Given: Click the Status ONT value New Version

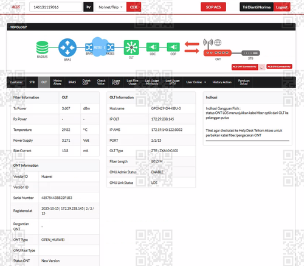Looking at the screenshot, I should coord(50,261).
